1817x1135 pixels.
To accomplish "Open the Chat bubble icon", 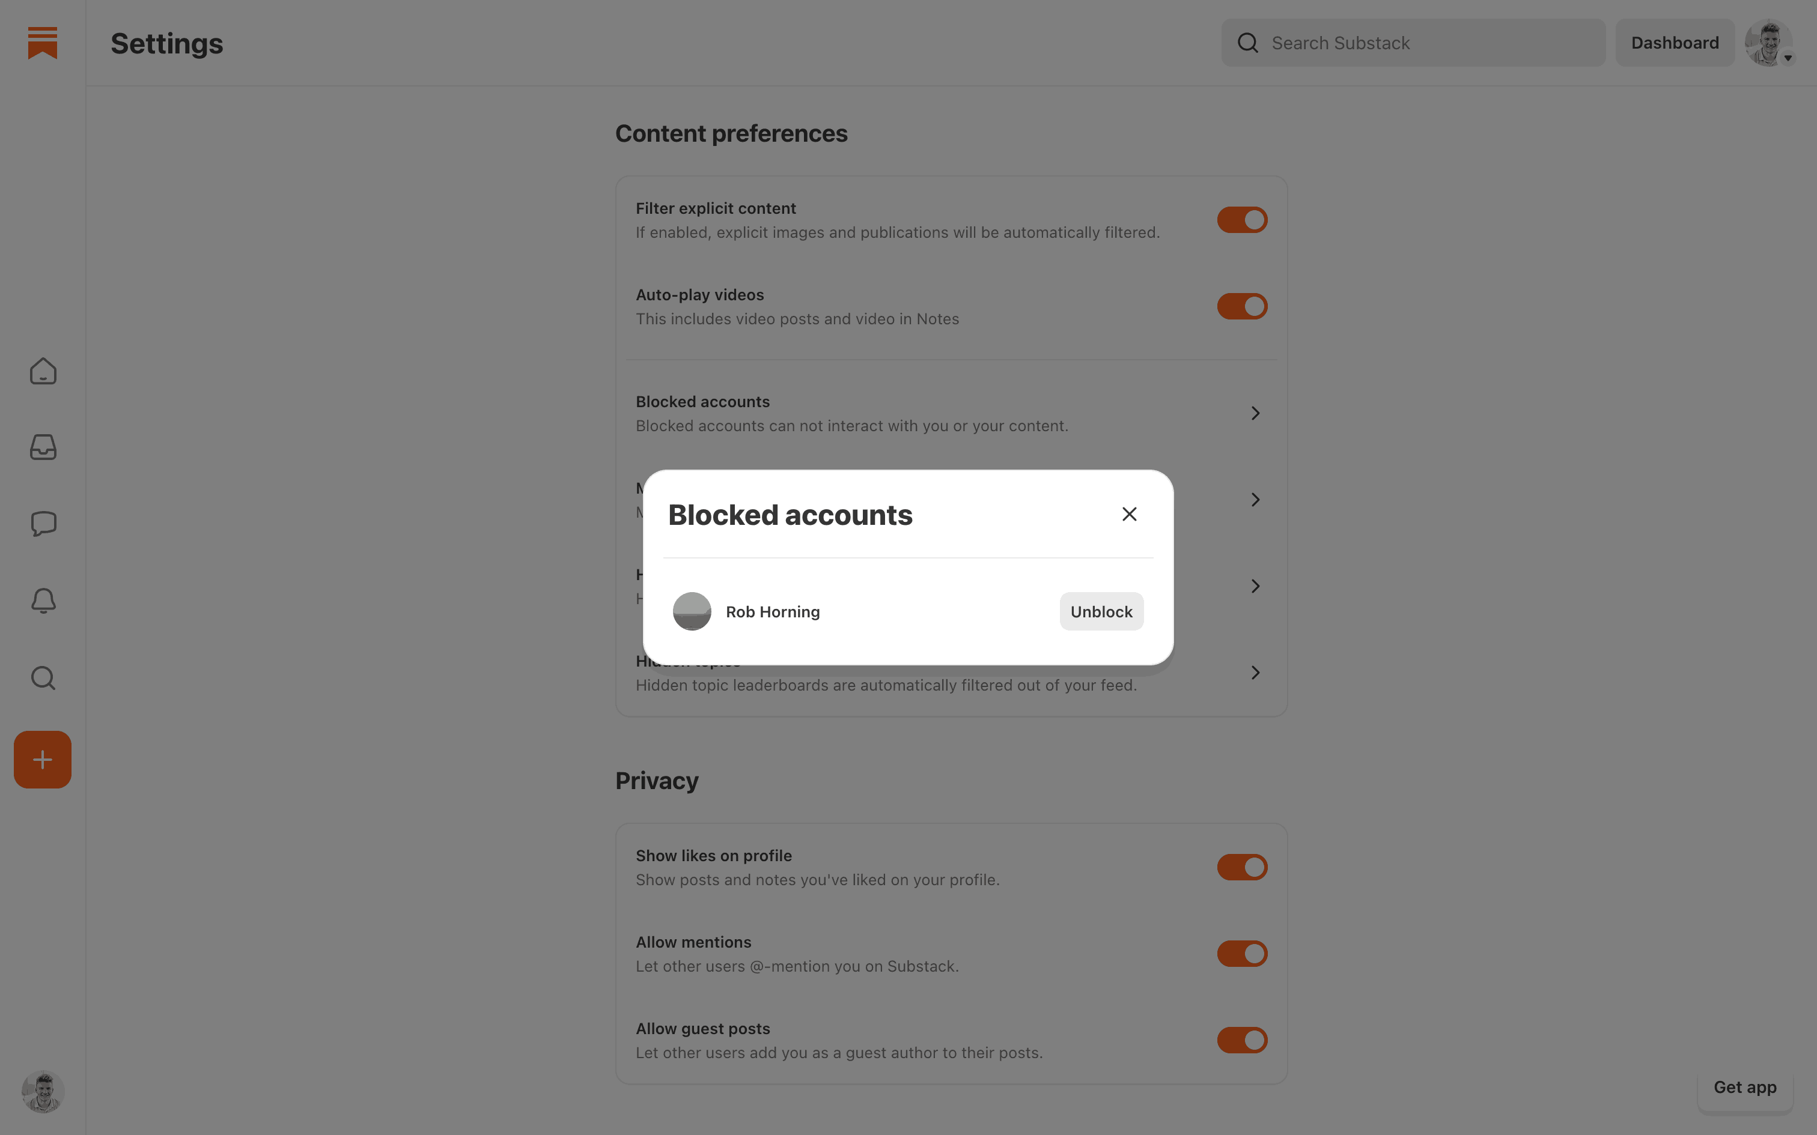I will click(43, 524).
